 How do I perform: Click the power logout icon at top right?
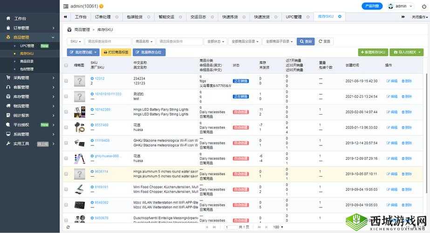[424, 6]
